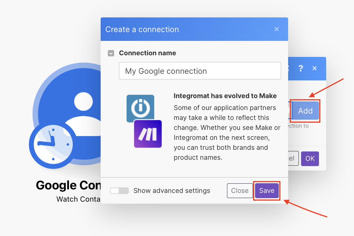The height and width of the screenshot is (236, 354).
Task: Click the Integromat has evolved to Make heading
Action: tap(225, 96)
